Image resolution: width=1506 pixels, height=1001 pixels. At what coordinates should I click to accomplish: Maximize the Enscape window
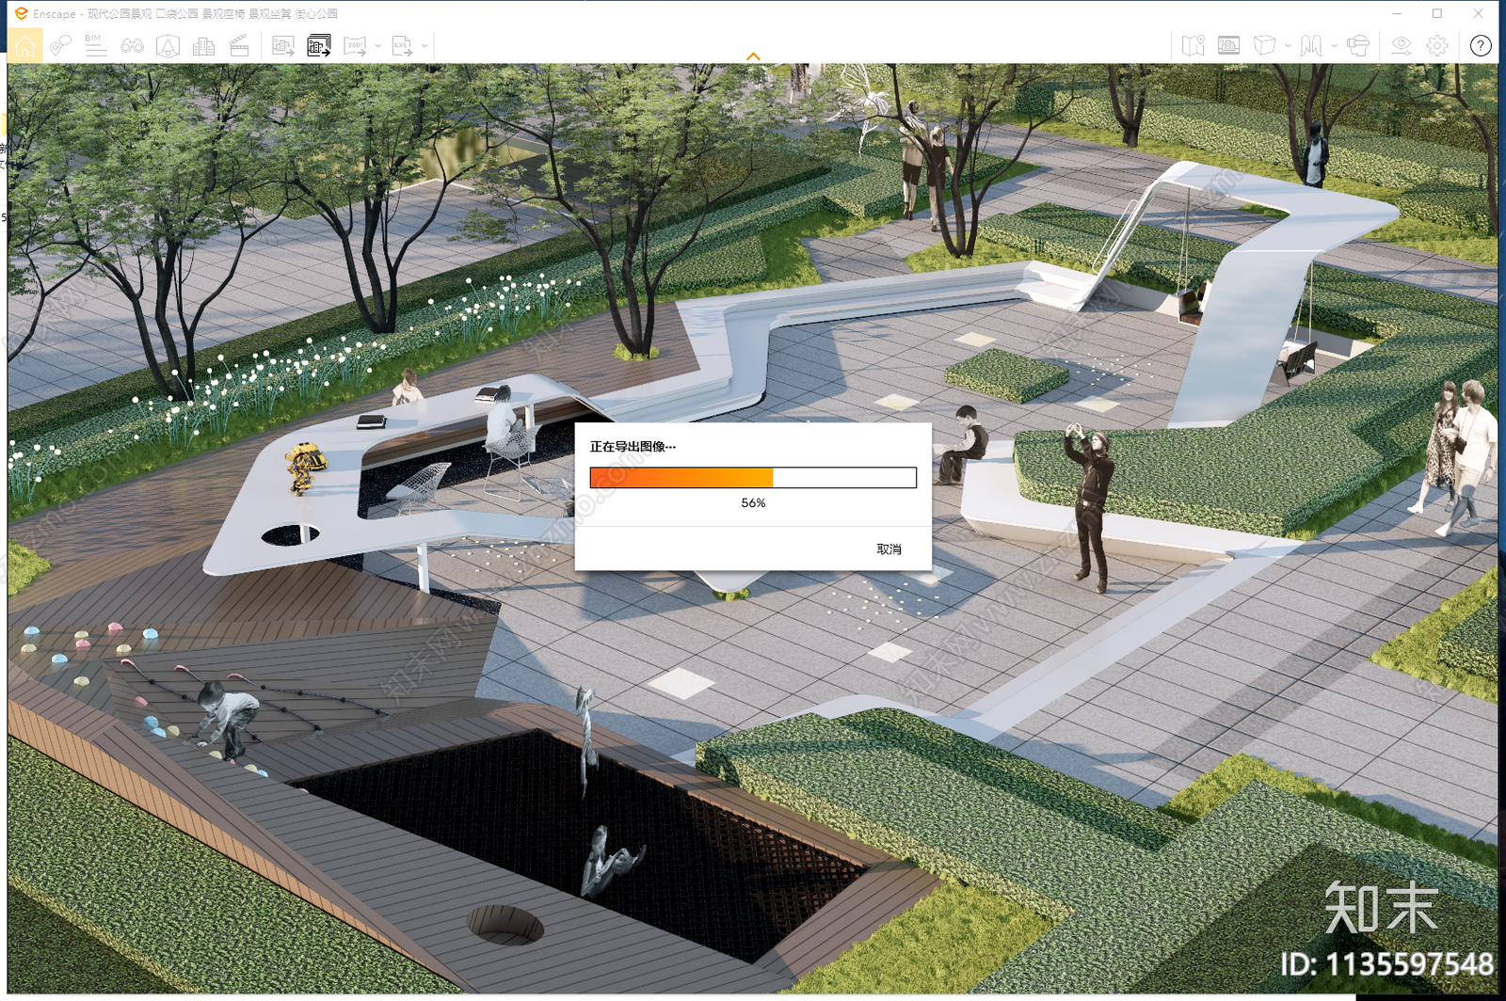[1437, 13]
